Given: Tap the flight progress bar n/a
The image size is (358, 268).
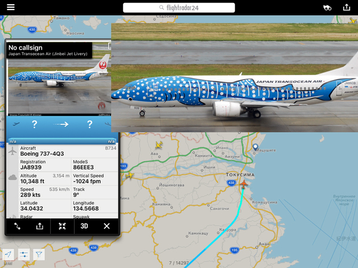Looking at the screenshot, I should 62,141.
